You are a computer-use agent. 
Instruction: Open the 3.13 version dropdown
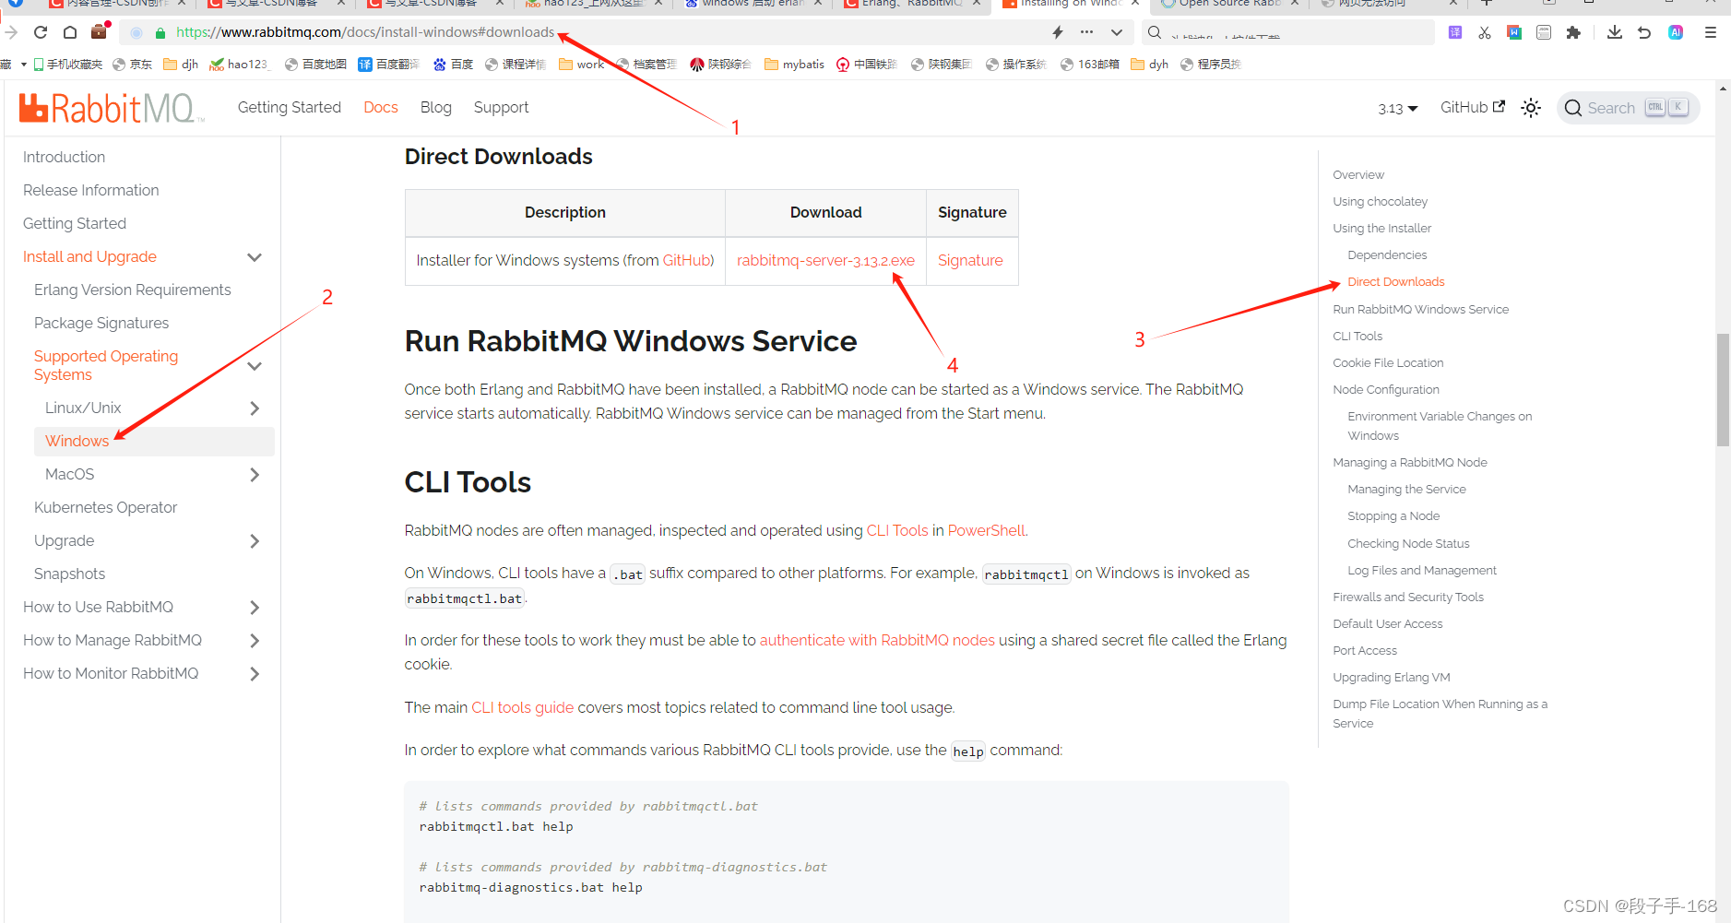(x=1398, y=109)
